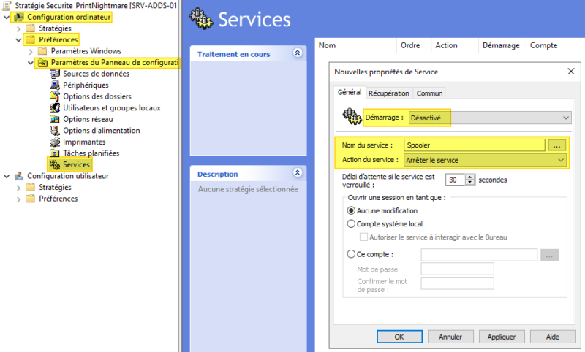Click the Appliquer button
The height and width of the screenshot is (352, 585).
[502, 337]
